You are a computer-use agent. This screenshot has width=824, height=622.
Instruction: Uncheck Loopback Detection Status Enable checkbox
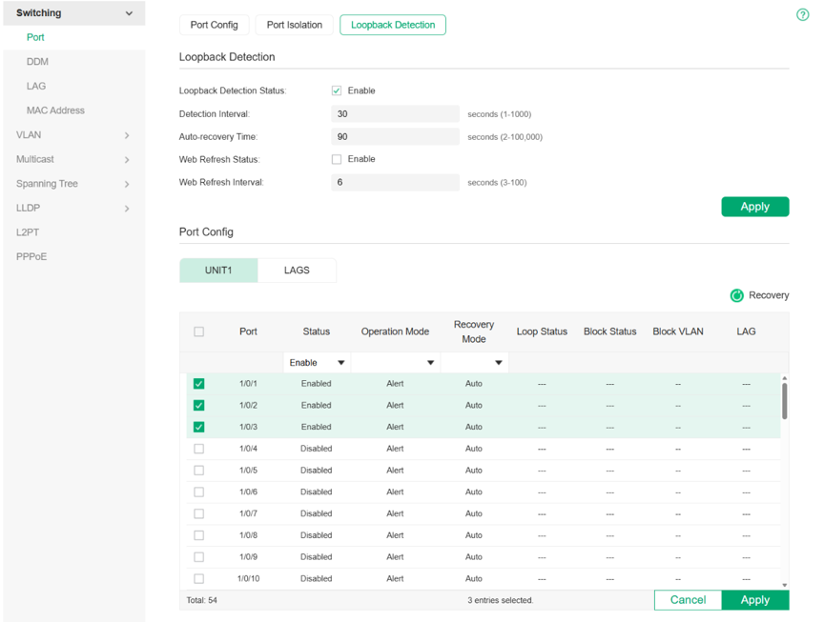tap(337, 90)
